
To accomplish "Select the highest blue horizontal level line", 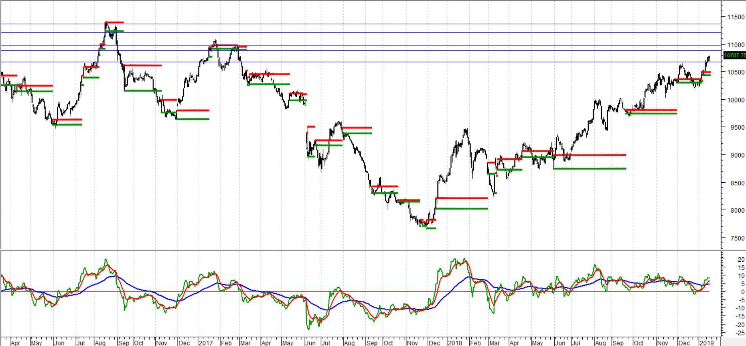I will point(361,24).
